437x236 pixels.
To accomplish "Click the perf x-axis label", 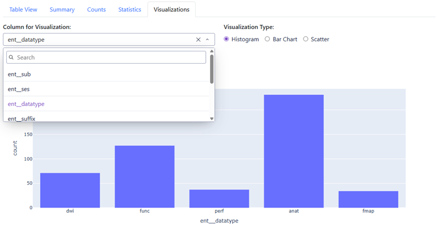I will [x=219, y=211].
